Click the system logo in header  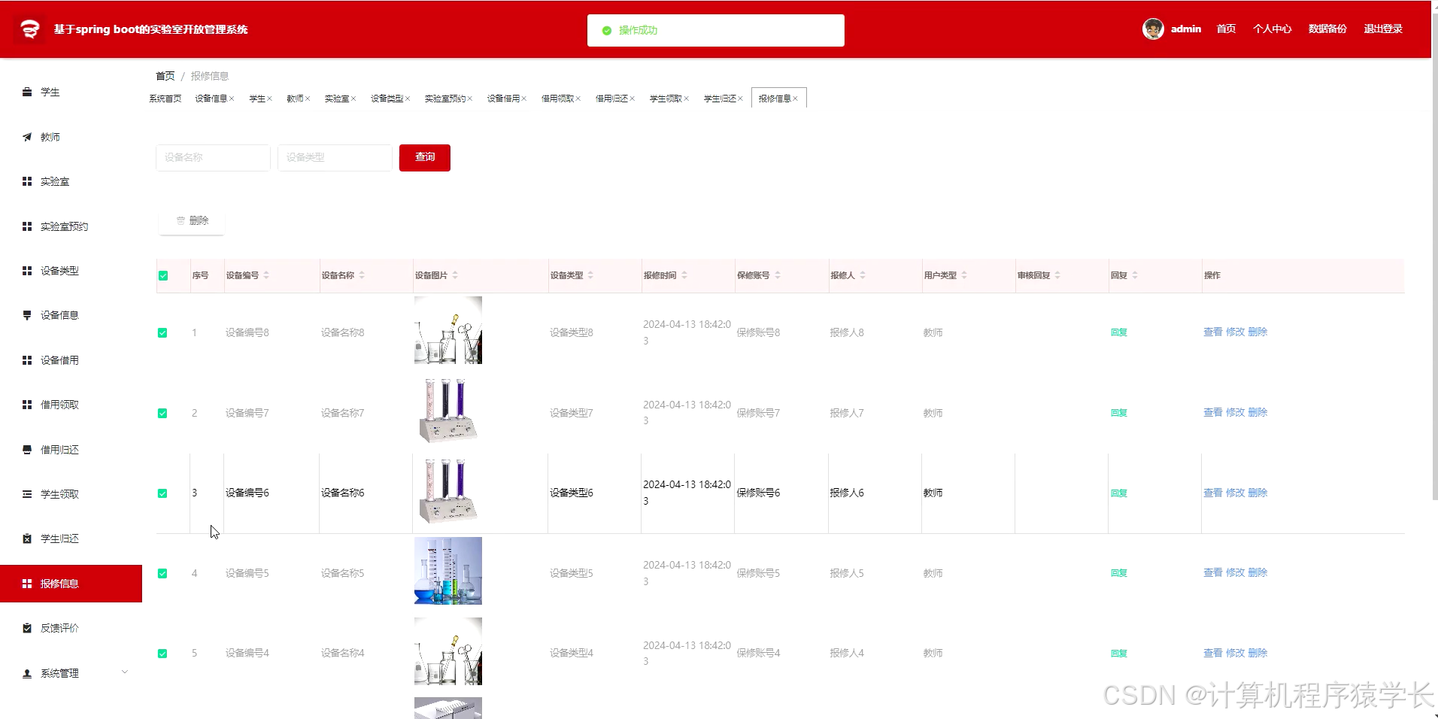[x=29, y=29]
